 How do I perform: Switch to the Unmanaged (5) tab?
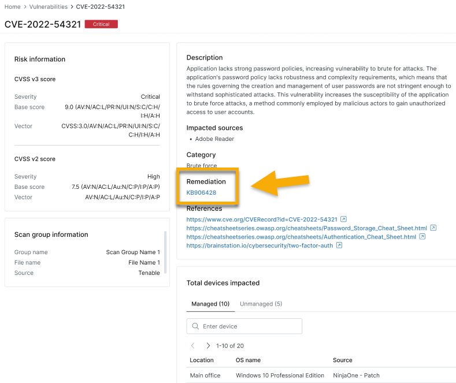click(261, 304)
